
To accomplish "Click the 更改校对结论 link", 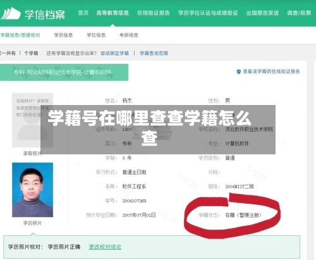I will (x=105, y=247).
